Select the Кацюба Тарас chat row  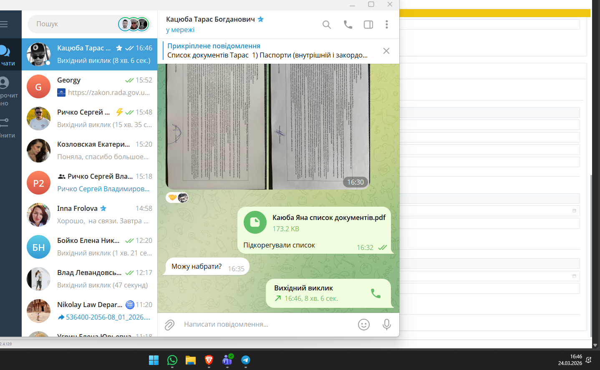[x=89, y=54]
